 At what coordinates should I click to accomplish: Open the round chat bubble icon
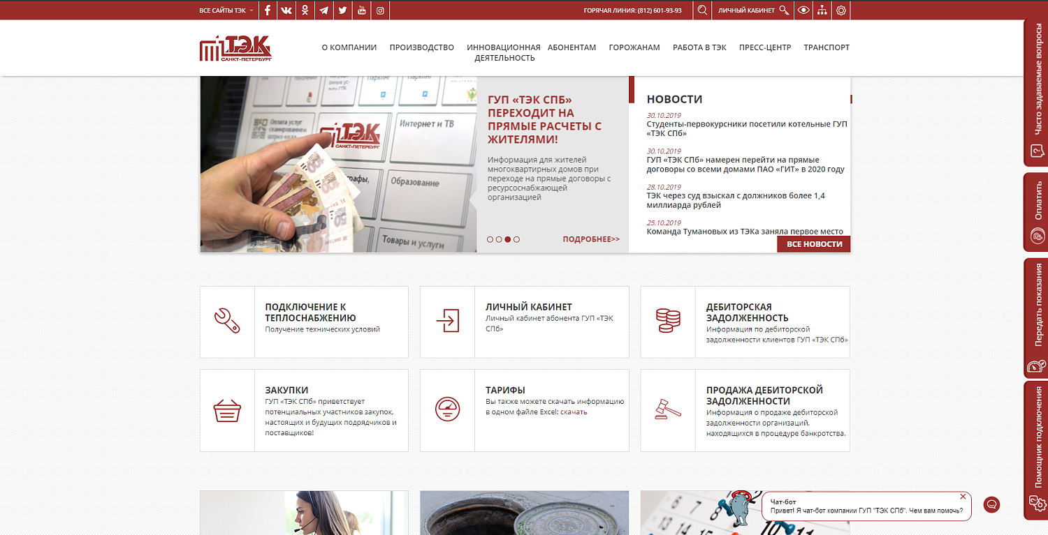pyautogui.click(x=991, y=504)
